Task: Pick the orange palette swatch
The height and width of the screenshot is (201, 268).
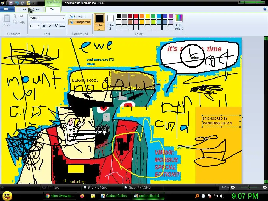Action: (x=142, y=16)
